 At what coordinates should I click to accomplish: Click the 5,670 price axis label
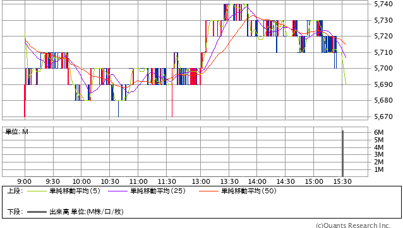coord(383,117)
